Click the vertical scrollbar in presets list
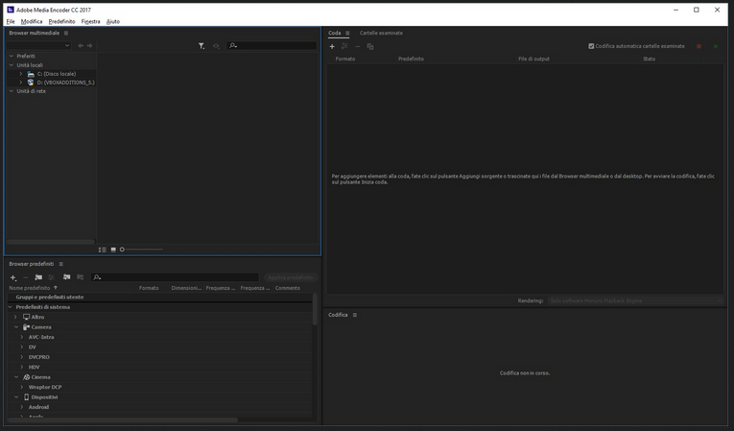Image resolution: width=734 pixels, height=431 pixels. (315, 309)
